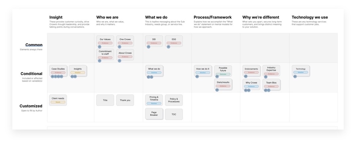Open the Policy & Procedures card
This screenshot has width=356, height=168.
click(x=174, y=100)
